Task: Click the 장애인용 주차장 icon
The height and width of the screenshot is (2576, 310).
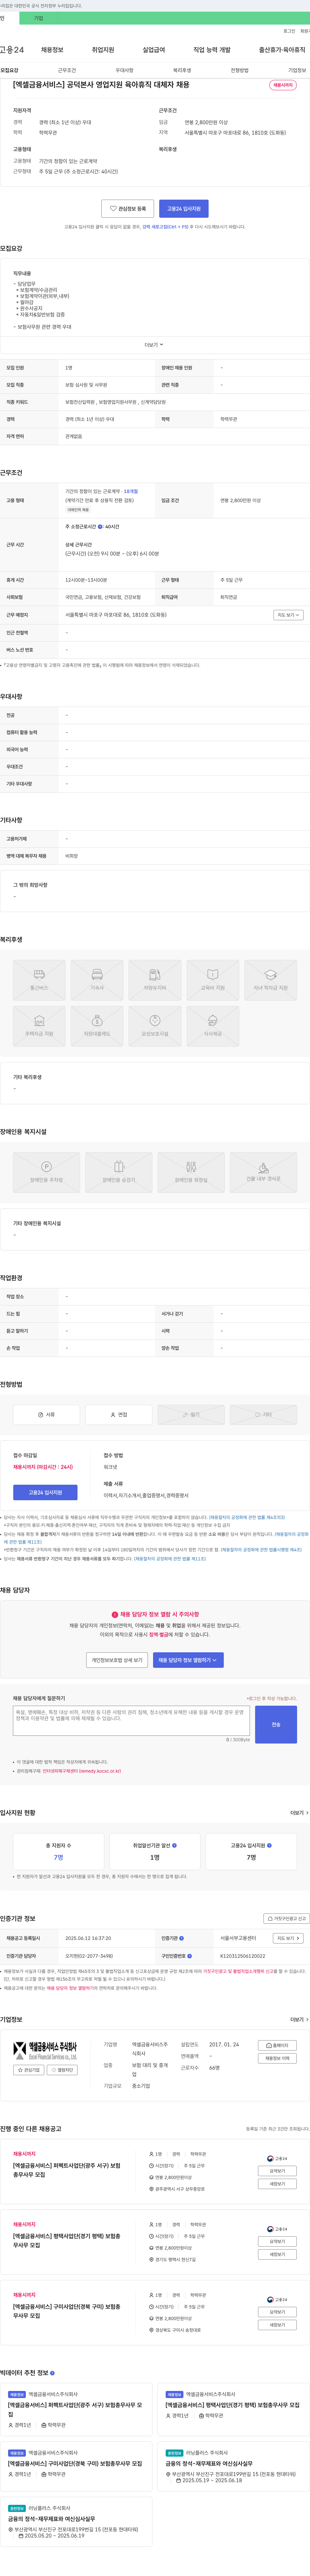Action: click(x=46, y=1173)
